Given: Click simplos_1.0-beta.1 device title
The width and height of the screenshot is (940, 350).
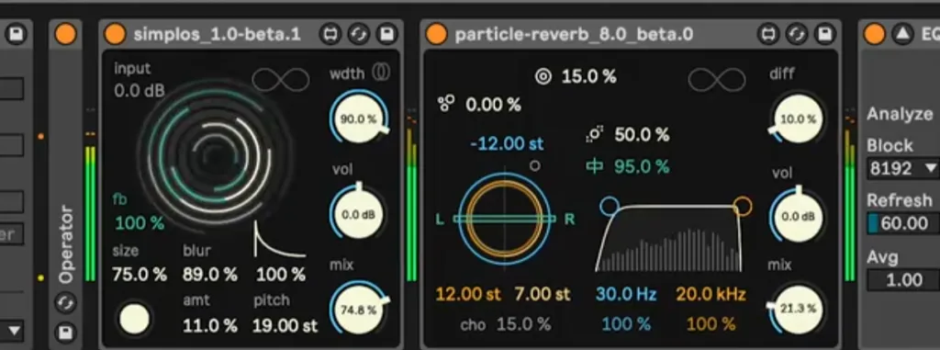Looking at the screenshot, I should pos(217,34).
